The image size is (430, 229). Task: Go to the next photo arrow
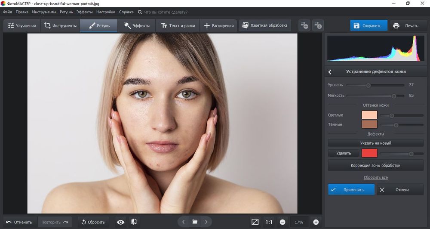206,222
